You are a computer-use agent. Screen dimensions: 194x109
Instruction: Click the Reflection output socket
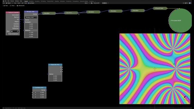click(x=20, y=28)
